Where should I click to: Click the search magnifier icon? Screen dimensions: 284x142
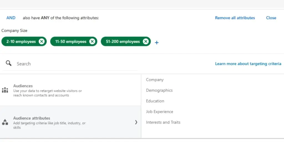pos(9,63)
